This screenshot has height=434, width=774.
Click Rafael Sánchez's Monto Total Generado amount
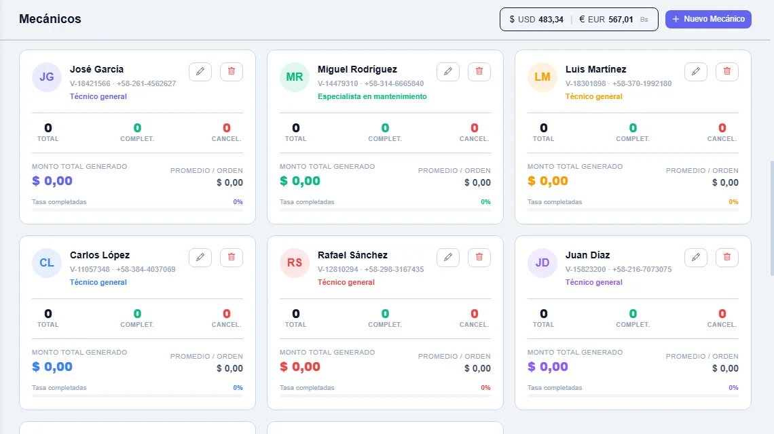click(300, 367)
